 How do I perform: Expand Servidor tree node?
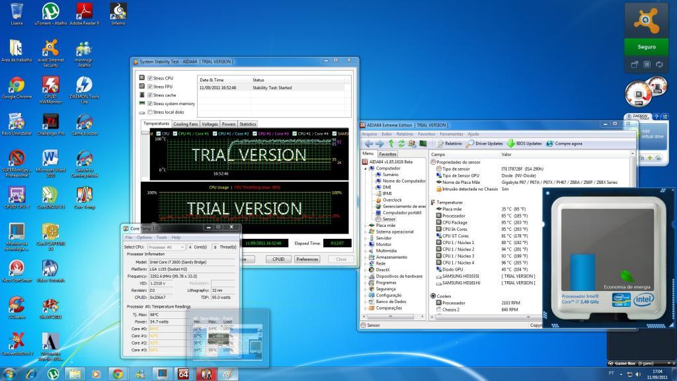(x=366, y=238)
